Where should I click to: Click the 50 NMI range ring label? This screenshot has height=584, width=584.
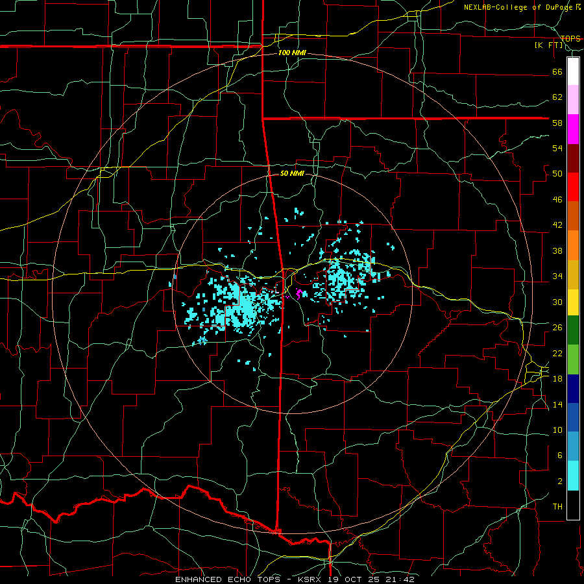click(x=293, y=173)
